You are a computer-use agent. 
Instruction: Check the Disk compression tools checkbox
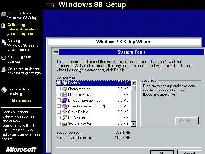click(59, 100)
